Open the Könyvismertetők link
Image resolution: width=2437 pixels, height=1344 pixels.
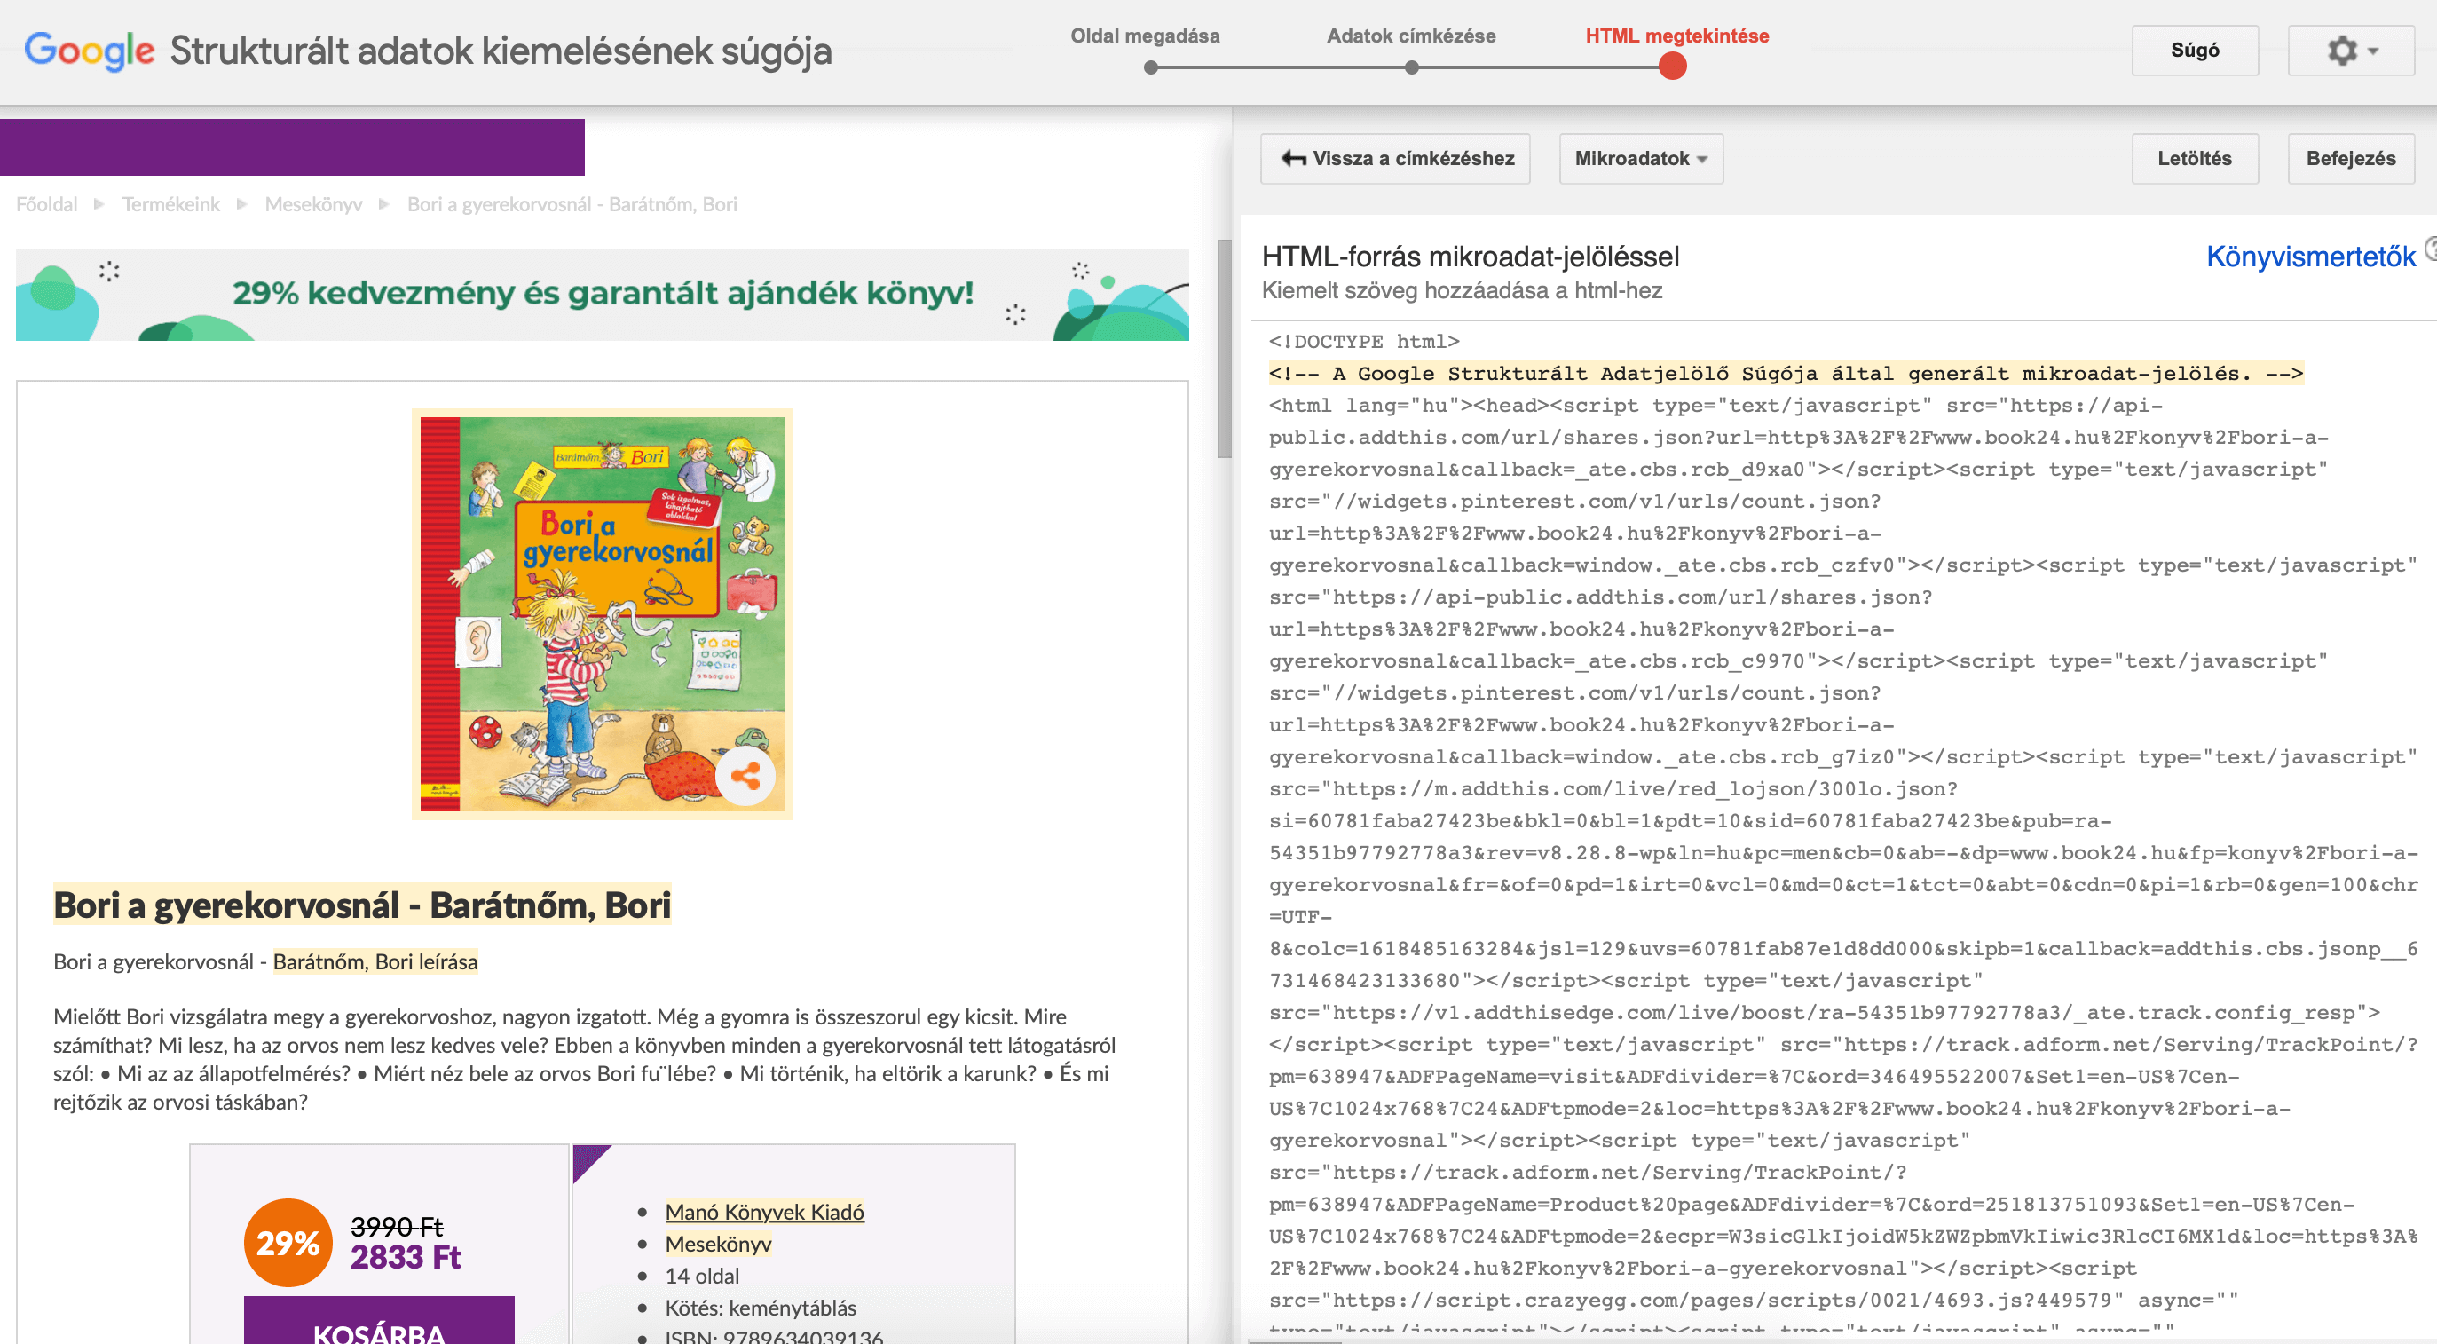pos(2310,257)
